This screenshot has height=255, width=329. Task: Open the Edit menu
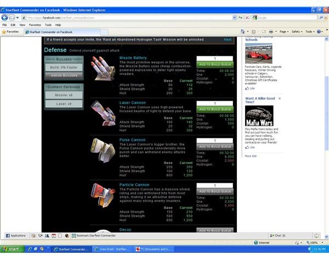(x=13, y=25)
